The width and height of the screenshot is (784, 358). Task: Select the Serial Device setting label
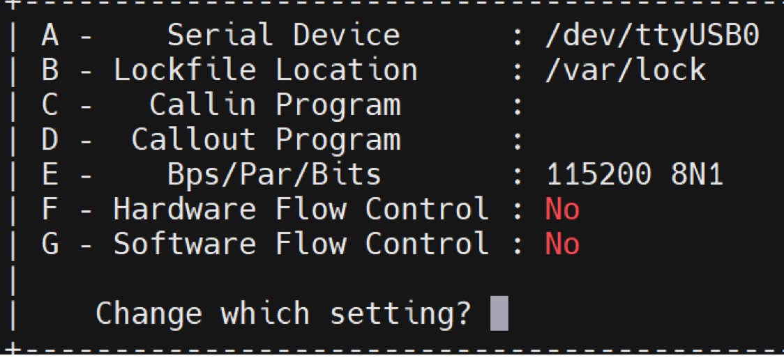283,36
